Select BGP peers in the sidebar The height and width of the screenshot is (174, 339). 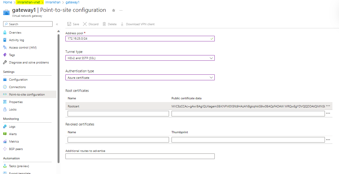[16, 149]
